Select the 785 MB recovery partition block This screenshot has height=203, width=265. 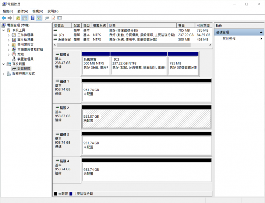(x=183, y=64)
